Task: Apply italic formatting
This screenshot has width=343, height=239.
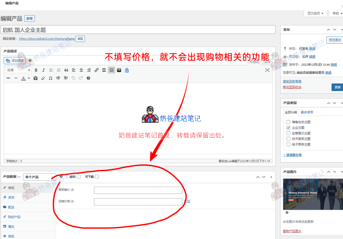Action: click(x=43, y=70)
